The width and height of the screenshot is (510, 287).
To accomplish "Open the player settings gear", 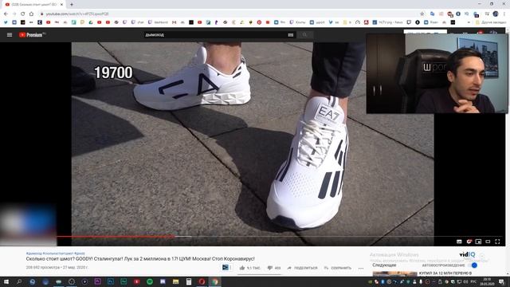I will click(469, 242).
